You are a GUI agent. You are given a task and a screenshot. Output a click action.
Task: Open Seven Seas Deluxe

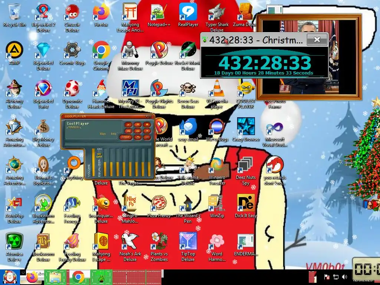(188, 94)
